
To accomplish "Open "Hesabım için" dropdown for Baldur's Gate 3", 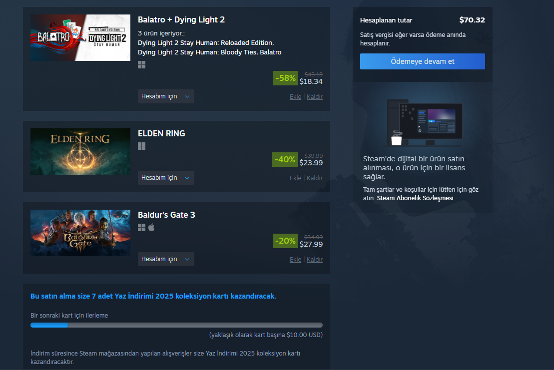I will click(x=166, y=259).
